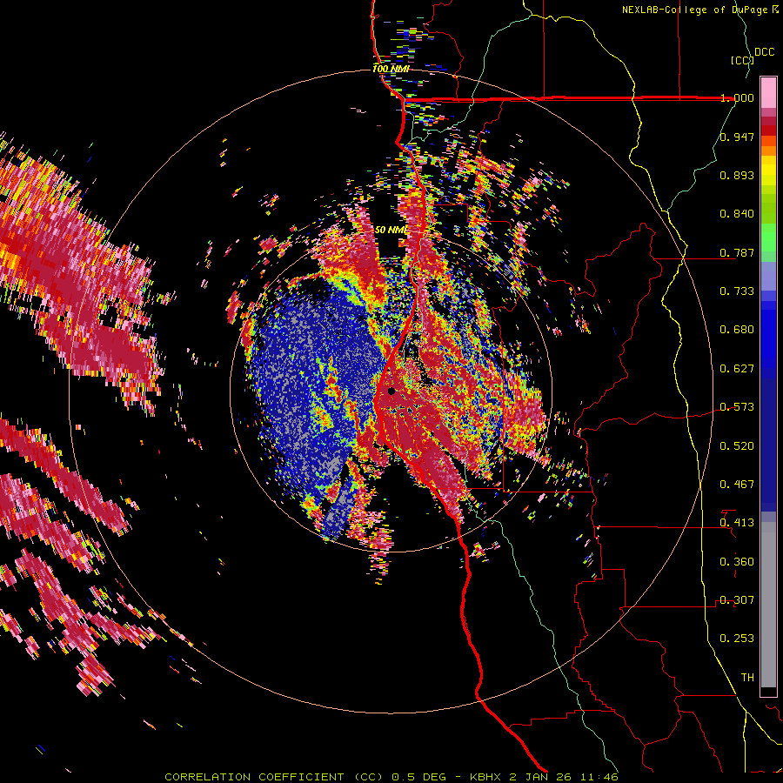Click the 0.947 color scale label
This screenshot has width=783, height=783.
(x=737, y=137)
